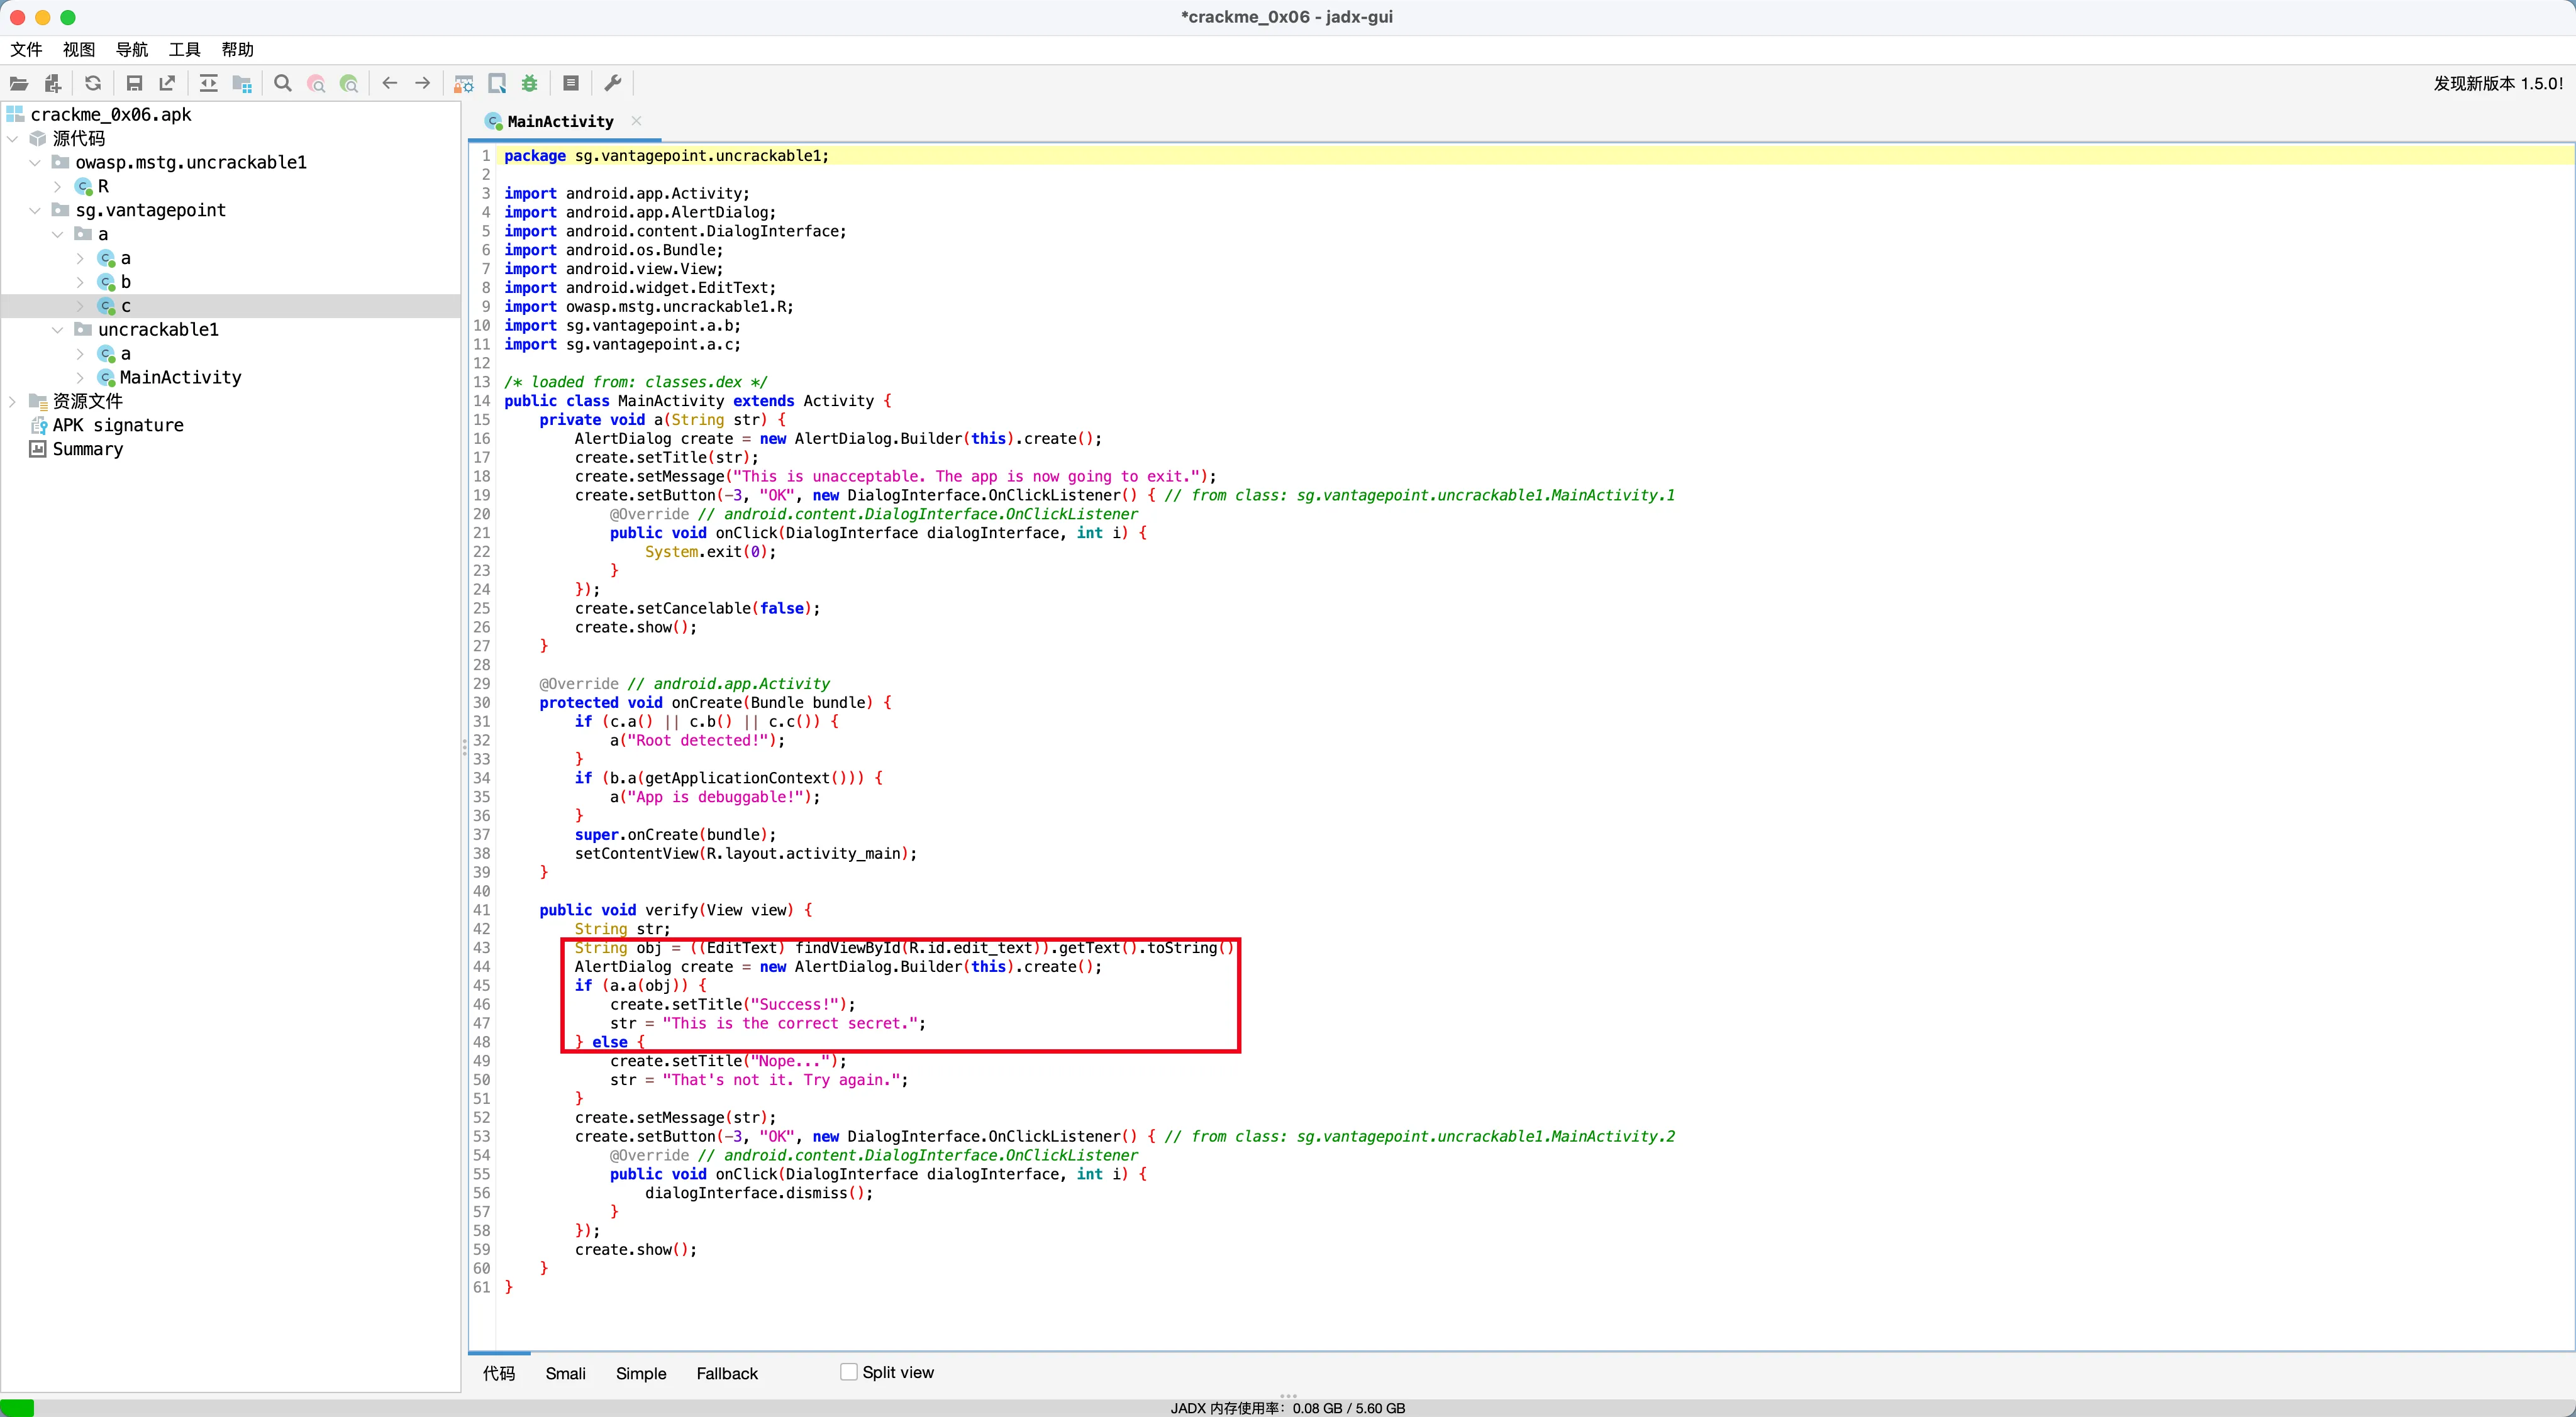Open the text search magnifier icon

283,84
